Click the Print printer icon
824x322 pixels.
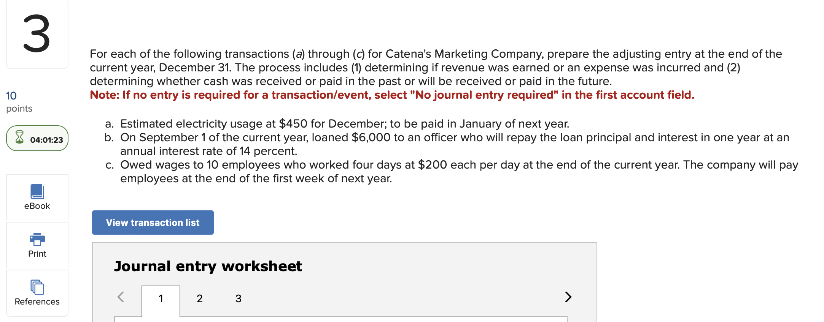(37, 239)
